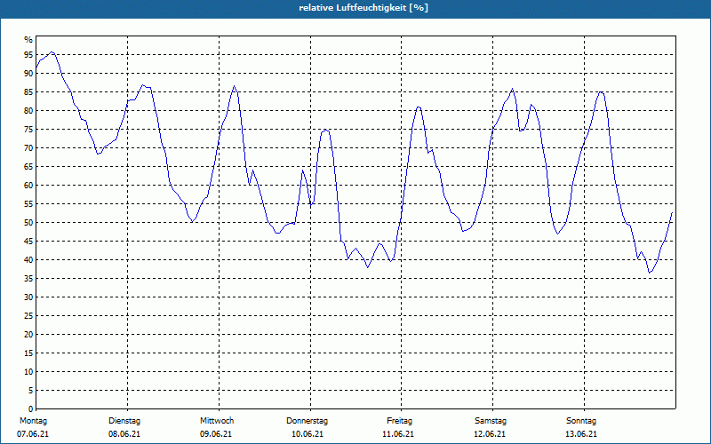Click the 'Samstag' day label
The width and height of the screenshot is (711, 444).
[491, 421]
